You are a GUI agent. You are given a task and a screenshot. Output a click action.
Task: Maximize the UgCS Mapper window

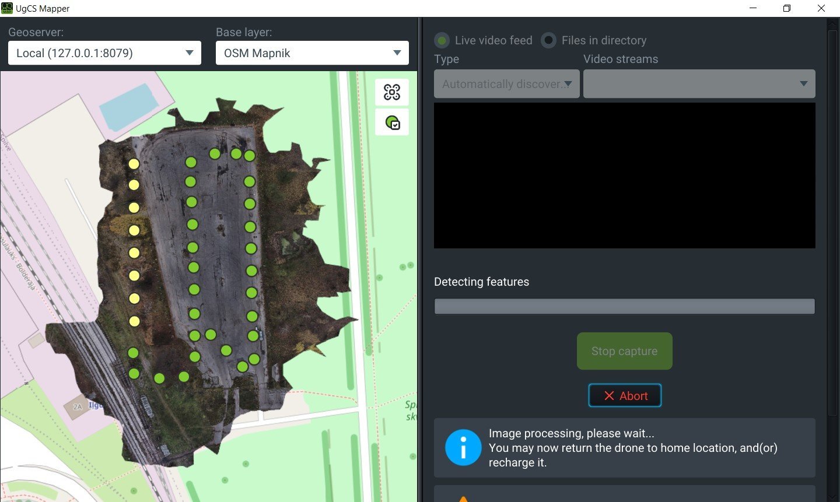pyautogui.click(x=787, y=8)
